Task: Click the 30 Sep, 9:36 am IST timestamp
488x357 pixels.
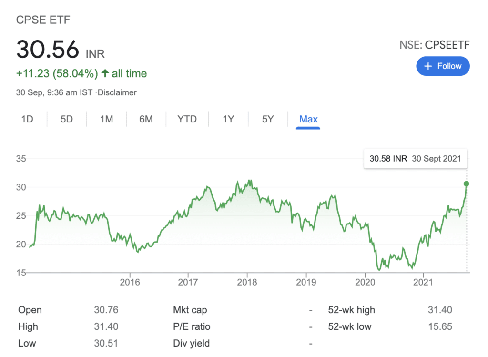Action: [x=54, y=92]
